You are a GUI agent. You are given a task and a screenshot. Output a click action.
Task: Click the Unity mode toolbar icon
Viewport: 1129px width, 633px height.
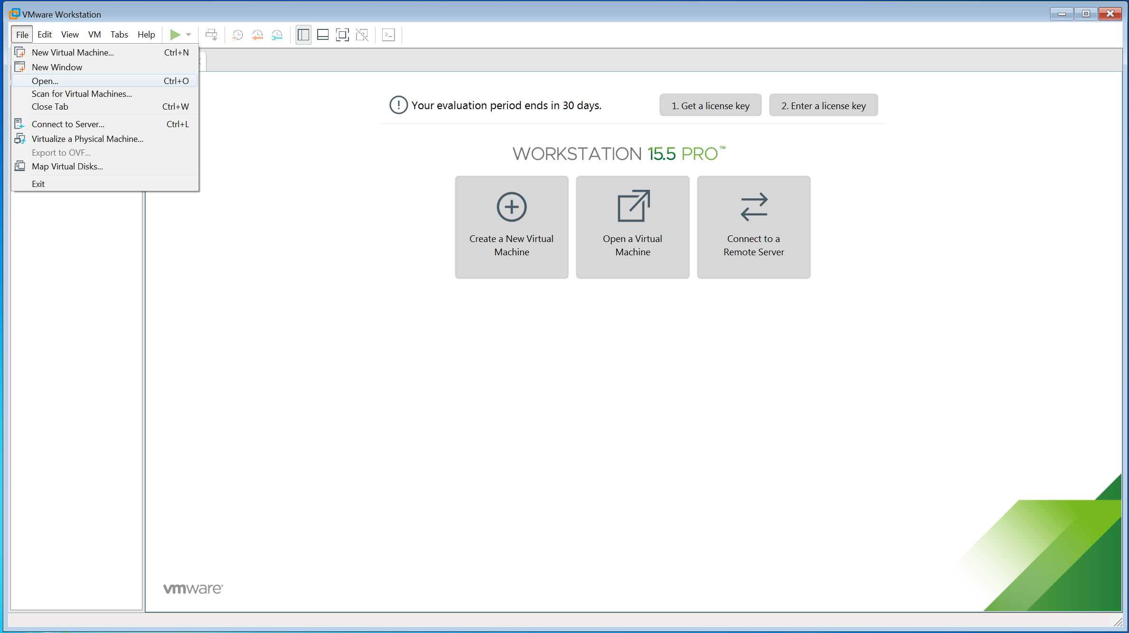(x=362, y=35)
